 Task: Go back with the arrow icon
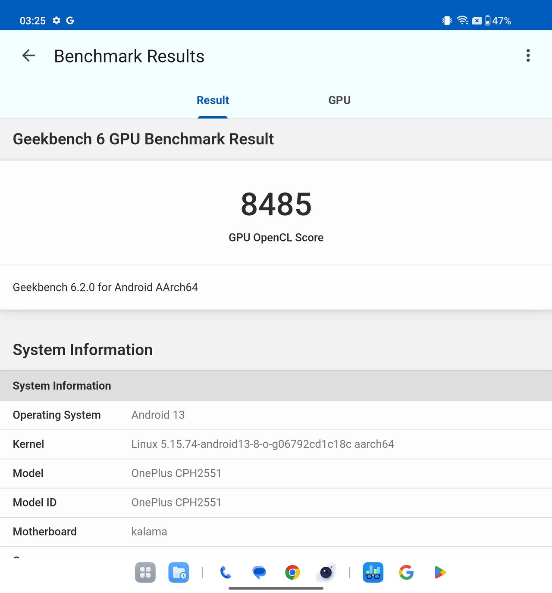coord(28,56)
